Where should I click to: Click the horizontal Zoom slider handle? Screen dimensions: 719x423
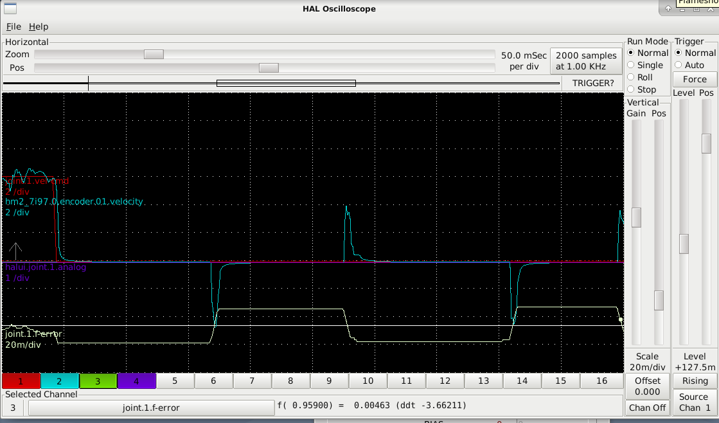(154, 54)
